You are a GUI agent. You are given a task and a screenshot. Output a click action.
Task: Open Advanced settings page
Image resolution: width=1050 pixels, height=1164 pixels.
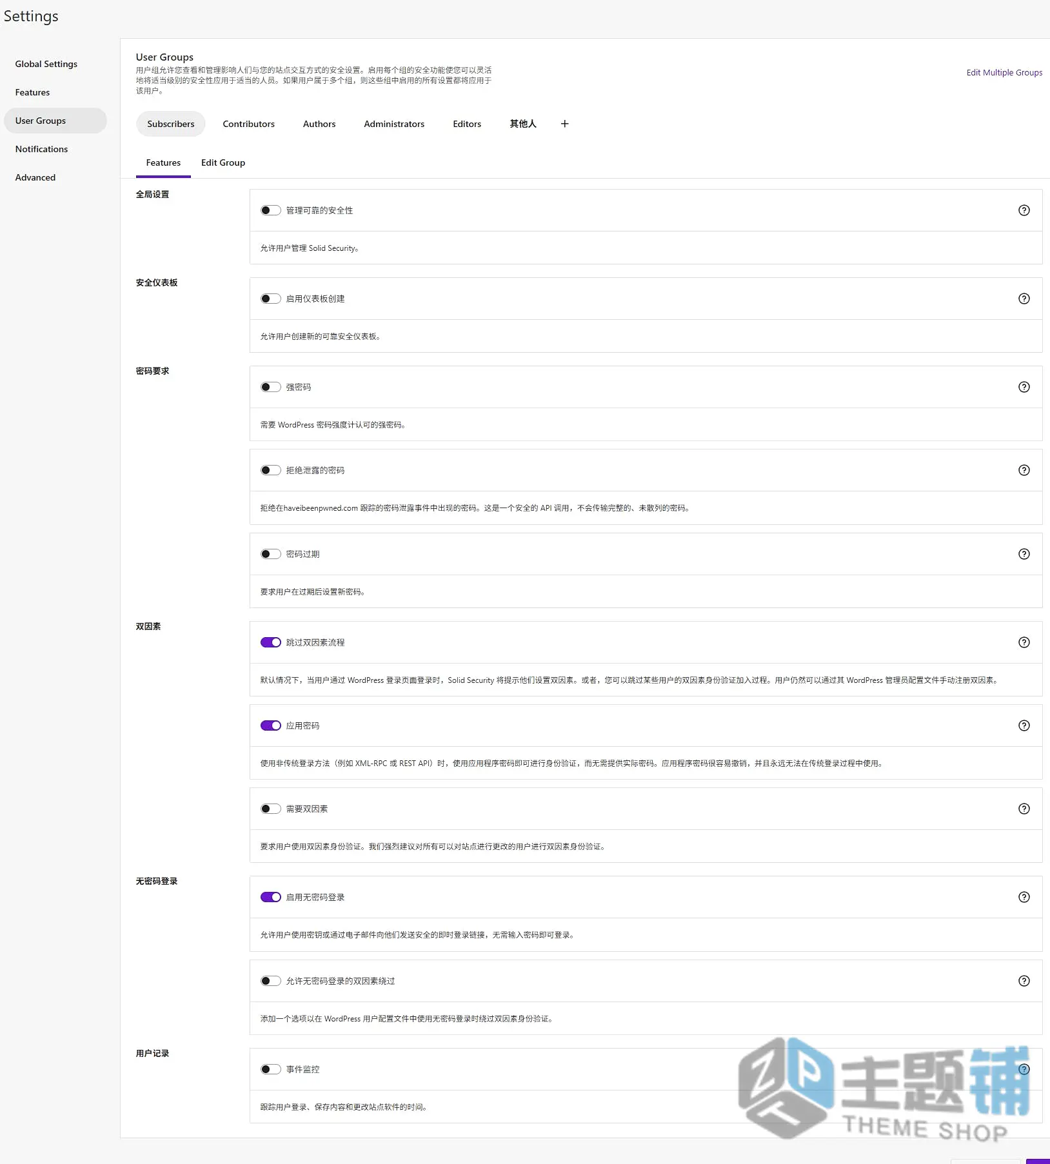click(35, 177)
